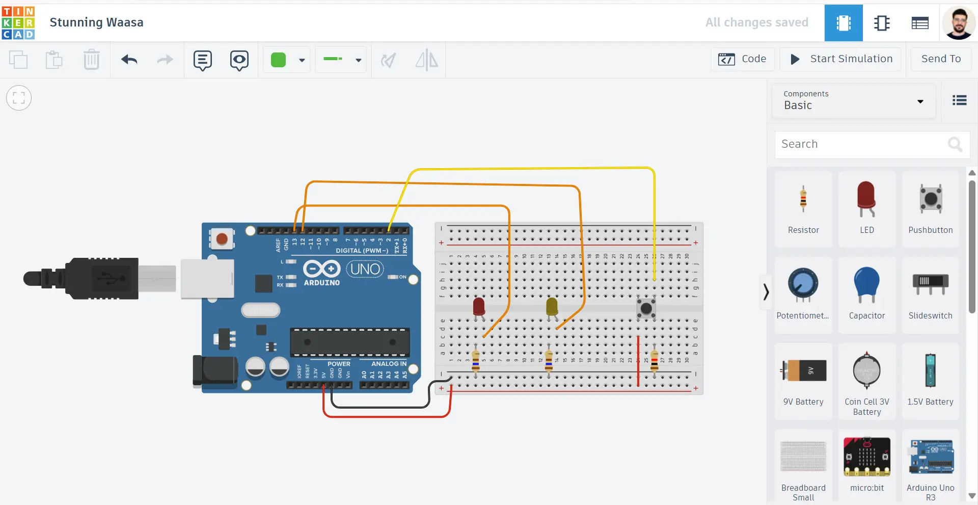Switch to schematic view icon

tap(882, 23)
